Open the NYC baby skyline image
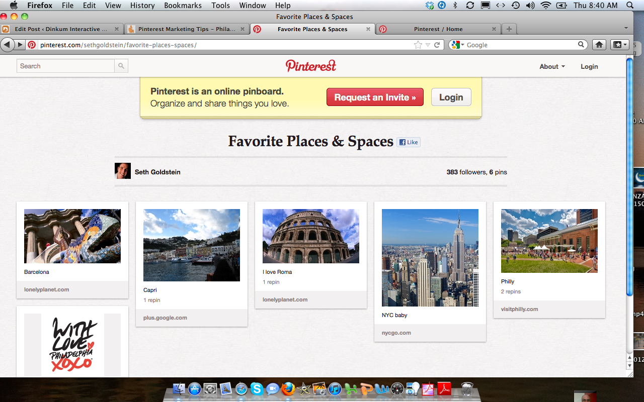644x402 pixels. coord(430,258)
